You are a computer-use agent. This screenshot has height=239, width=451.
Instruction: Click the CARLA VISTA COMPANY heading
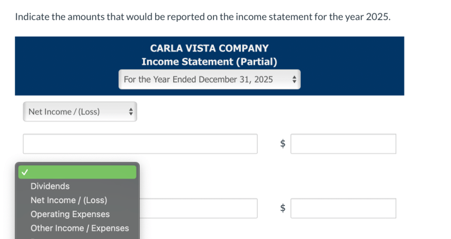click(x=209, y=48)
